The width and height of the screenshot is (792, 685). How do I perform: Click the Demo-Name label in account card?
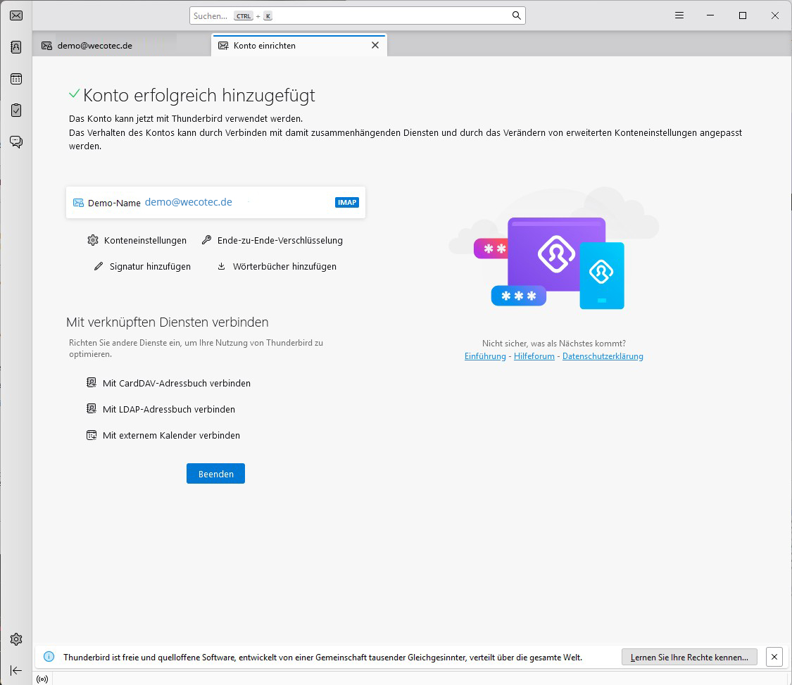pyautogui.click(x=114, y=203)
